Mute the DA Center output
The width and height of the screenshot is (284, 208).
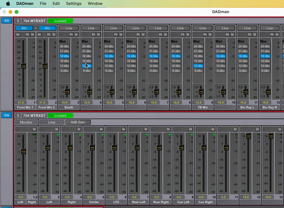pos(101,129)
